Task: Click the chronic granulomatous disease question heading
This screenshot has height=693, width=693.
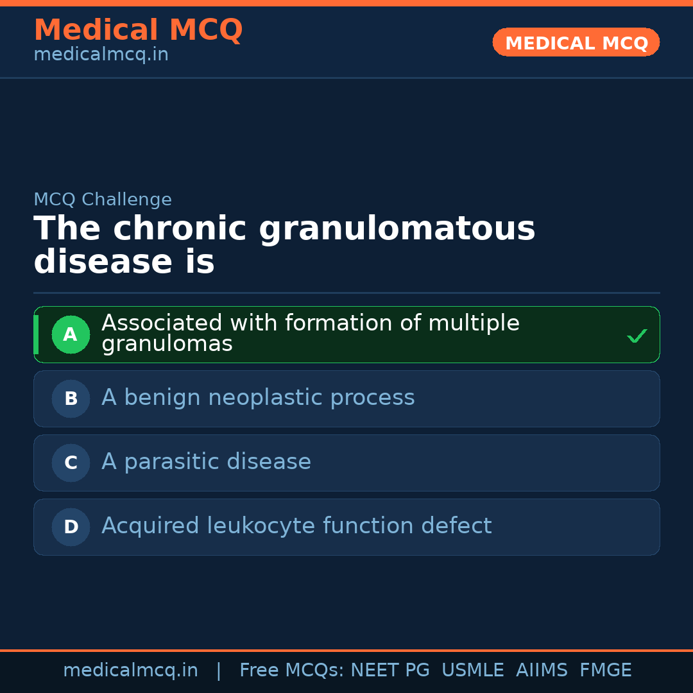Action: pyautogui.click(x=284, y=245)
